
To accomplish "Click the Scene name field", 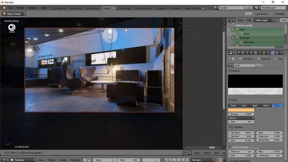I will 232,8.
